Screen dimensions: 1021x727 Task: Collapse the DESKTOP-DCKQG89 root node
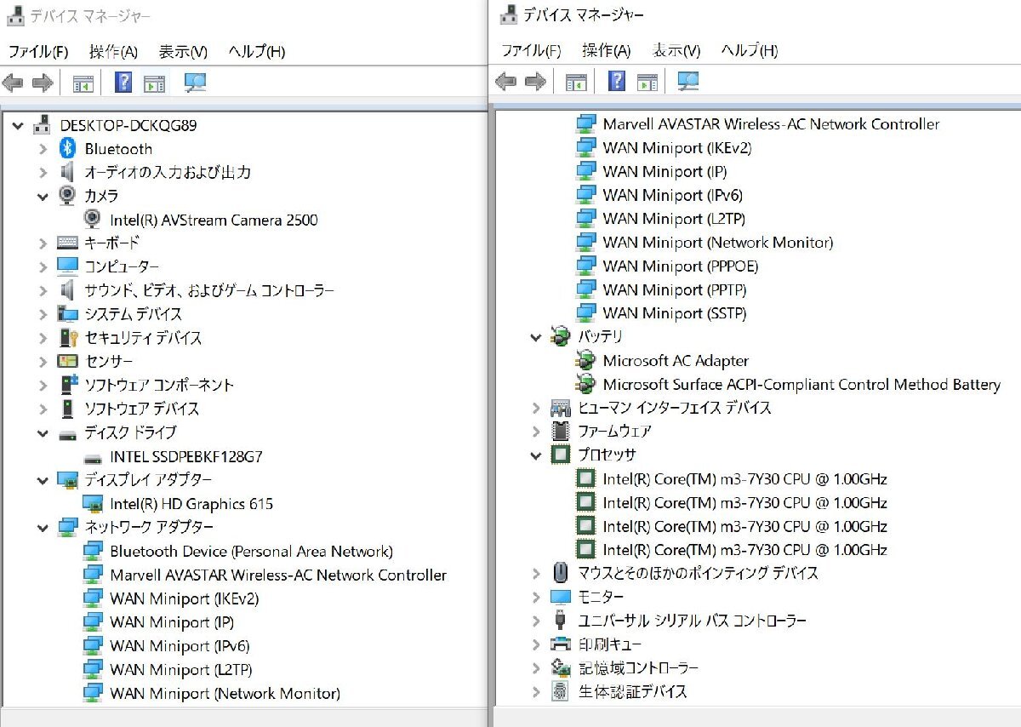point(18,126)
